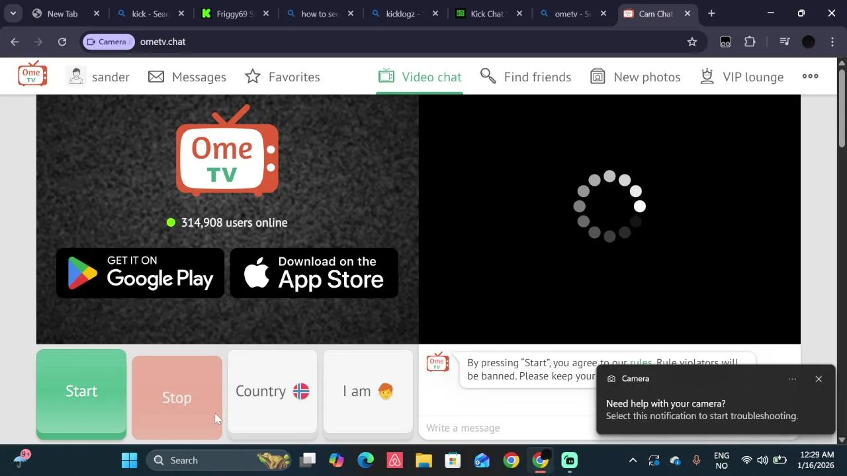Click the Write a message field
The width and height of the screenshot is (847, 476).
[x=508, y=428]
